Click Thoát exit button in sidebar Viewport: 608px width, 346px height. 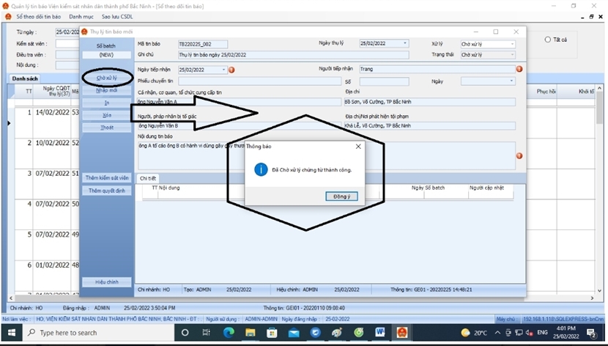[107, 128]
